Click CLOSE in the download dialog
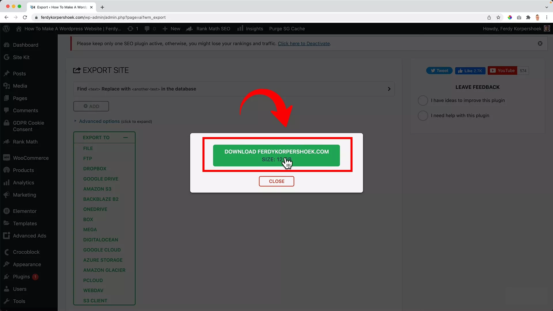This screenshot has height=311, width=553. (276, 181)
